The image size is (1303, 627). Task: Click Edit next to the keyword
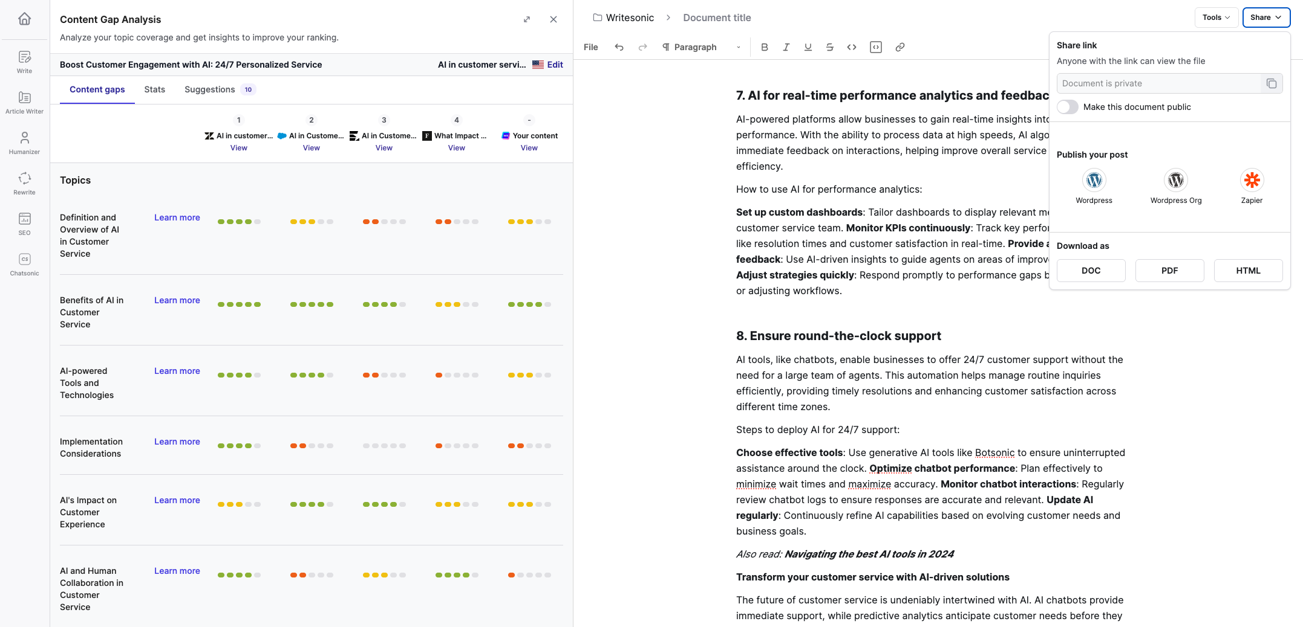click(x=555, y=65)
